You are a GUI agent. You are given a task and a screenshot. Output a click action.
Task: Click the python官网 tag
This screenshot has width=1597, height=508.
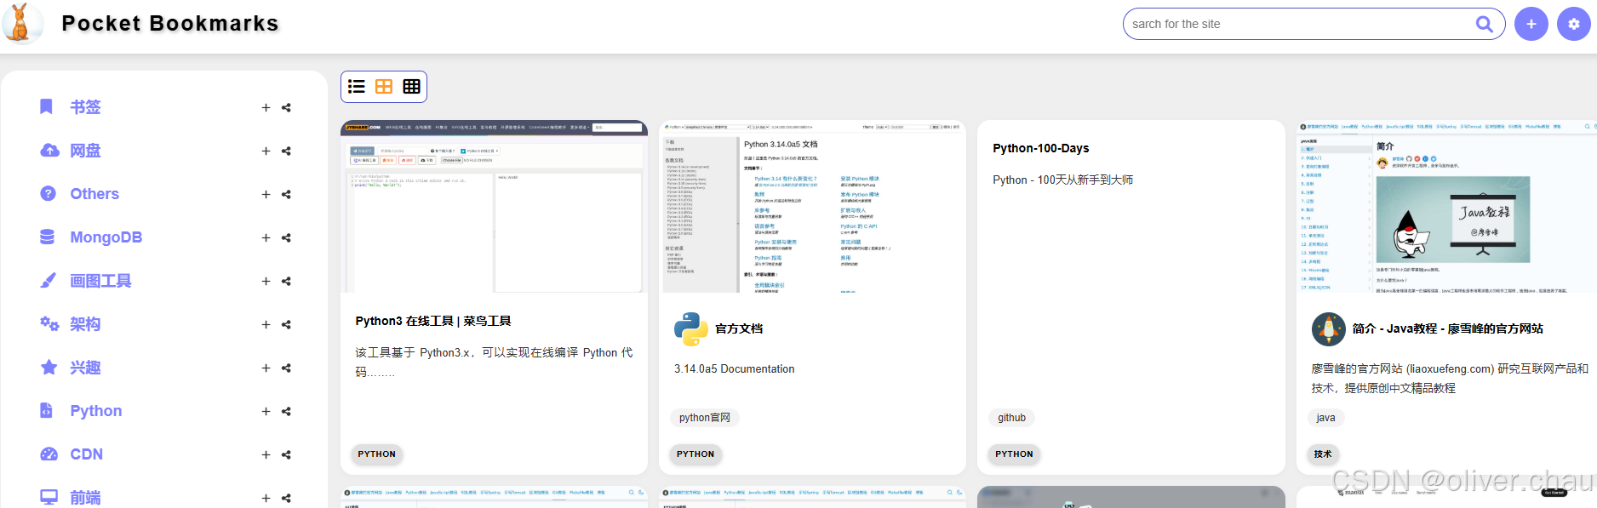[705, 418]
